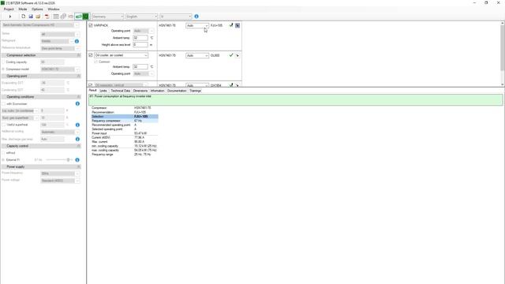This screenshot has width=505, height=284.
Task: Open the language dropdown showing English
Action: click(x=142, y=17)
